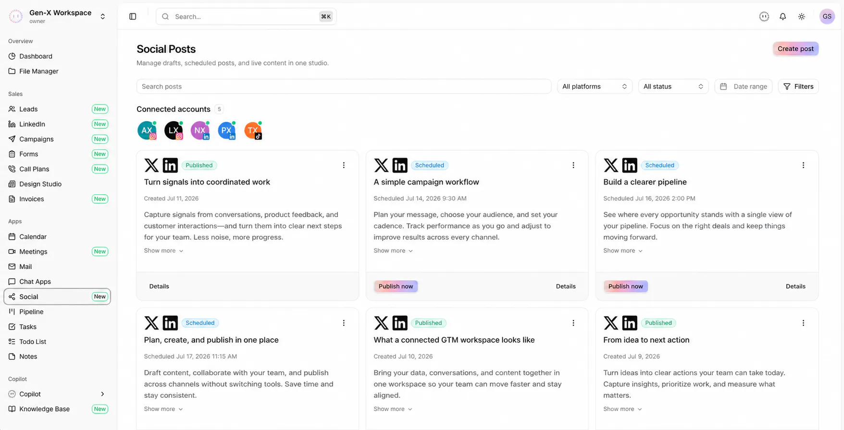Open Pipeline in the sidebar

(57, 311)
